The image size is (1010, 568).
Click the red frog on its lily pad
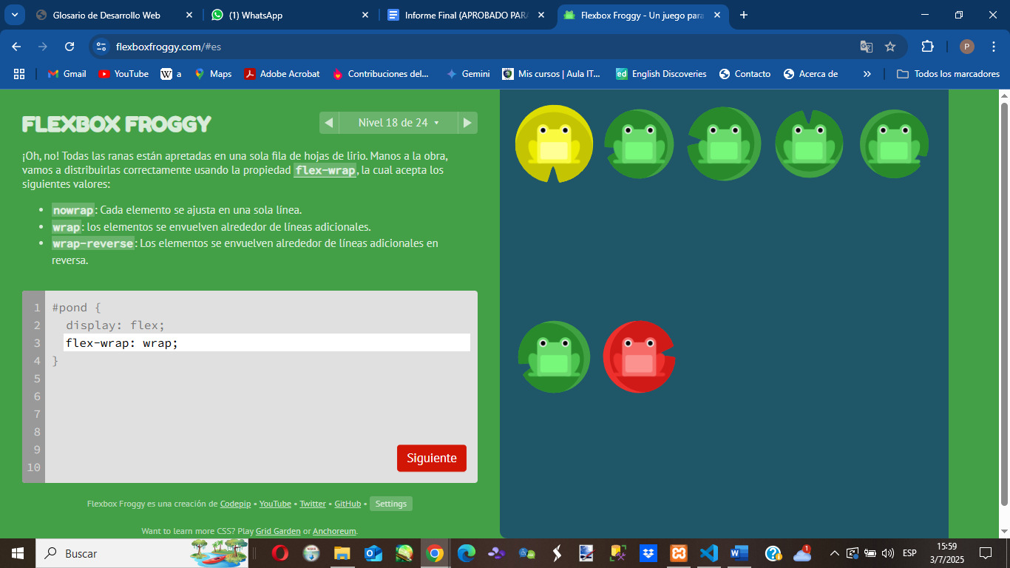click(639, 356)
